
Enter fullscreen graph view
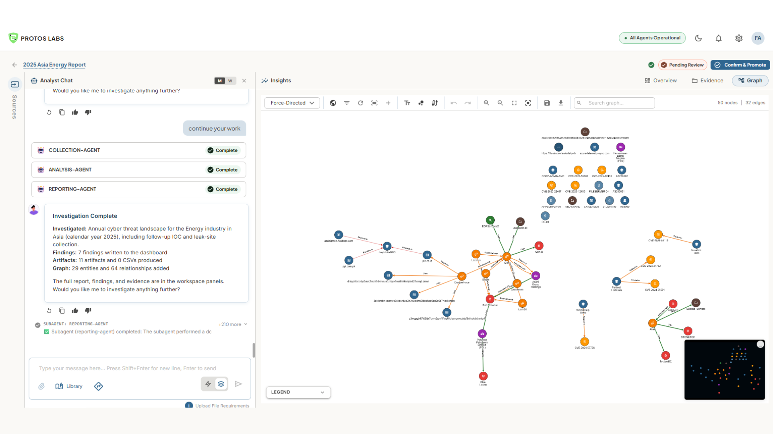pyautogui.click(x=514, y=103)
